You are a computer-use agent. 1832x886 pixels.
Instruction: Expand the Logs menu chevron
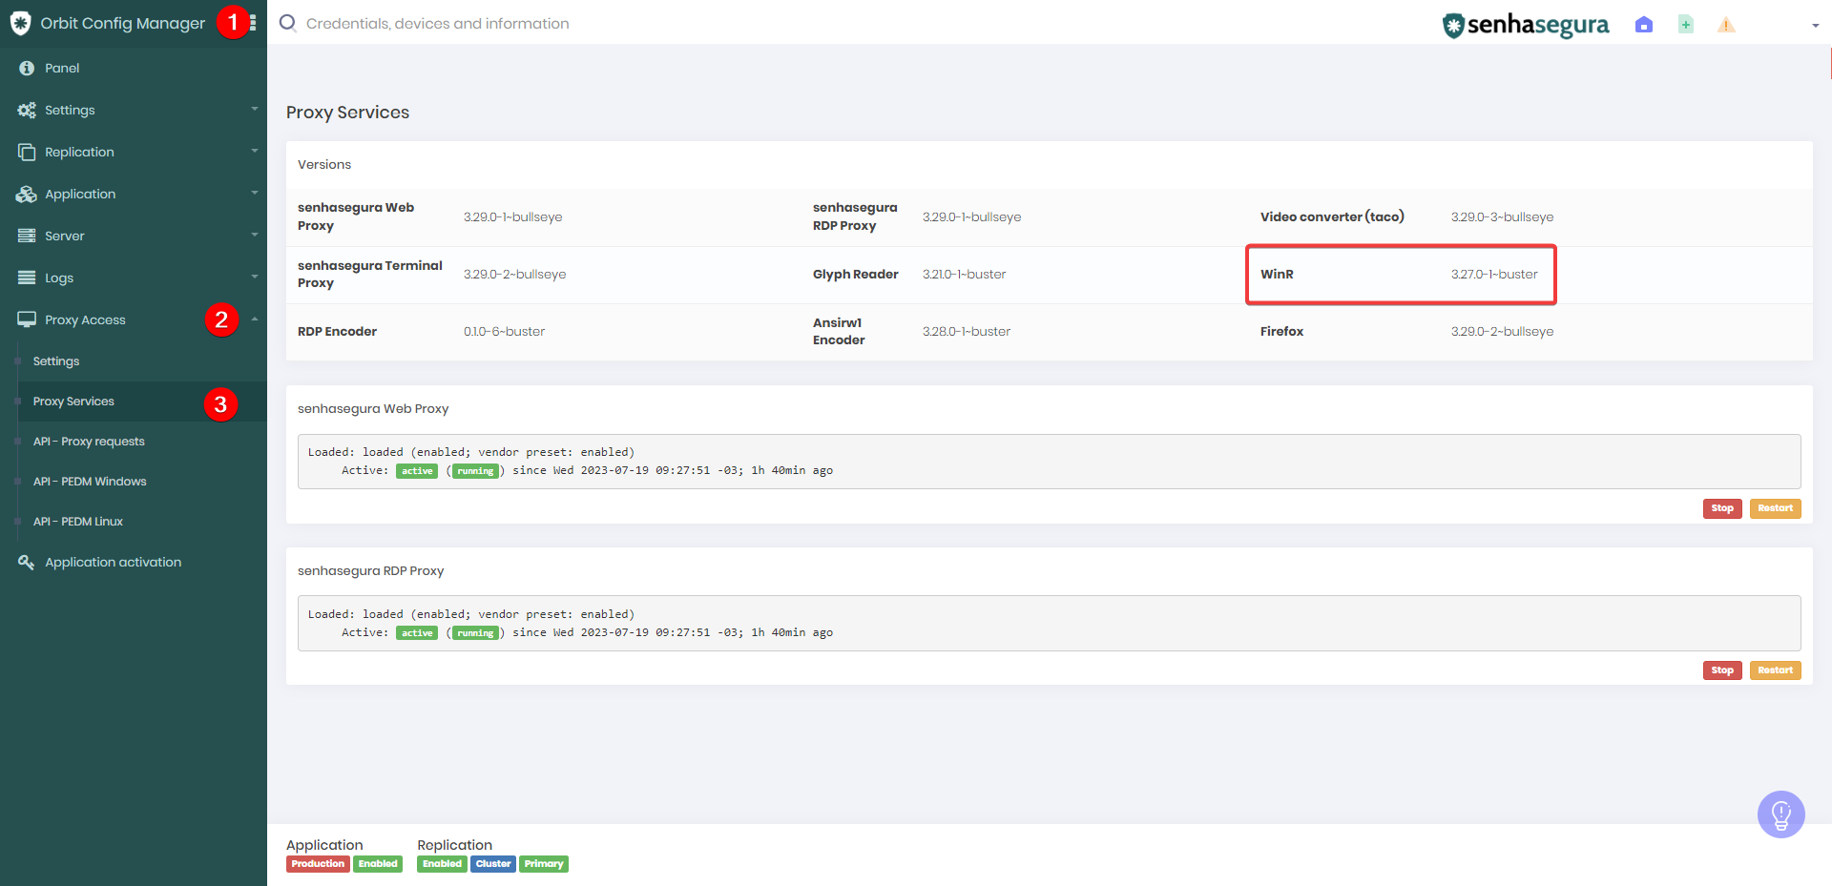click(x=255, y=277)
